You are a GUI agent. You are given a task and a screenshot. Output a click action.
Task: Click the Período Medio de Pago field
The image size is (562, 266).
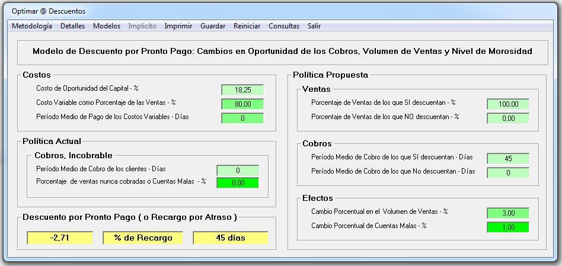point(242,118)
